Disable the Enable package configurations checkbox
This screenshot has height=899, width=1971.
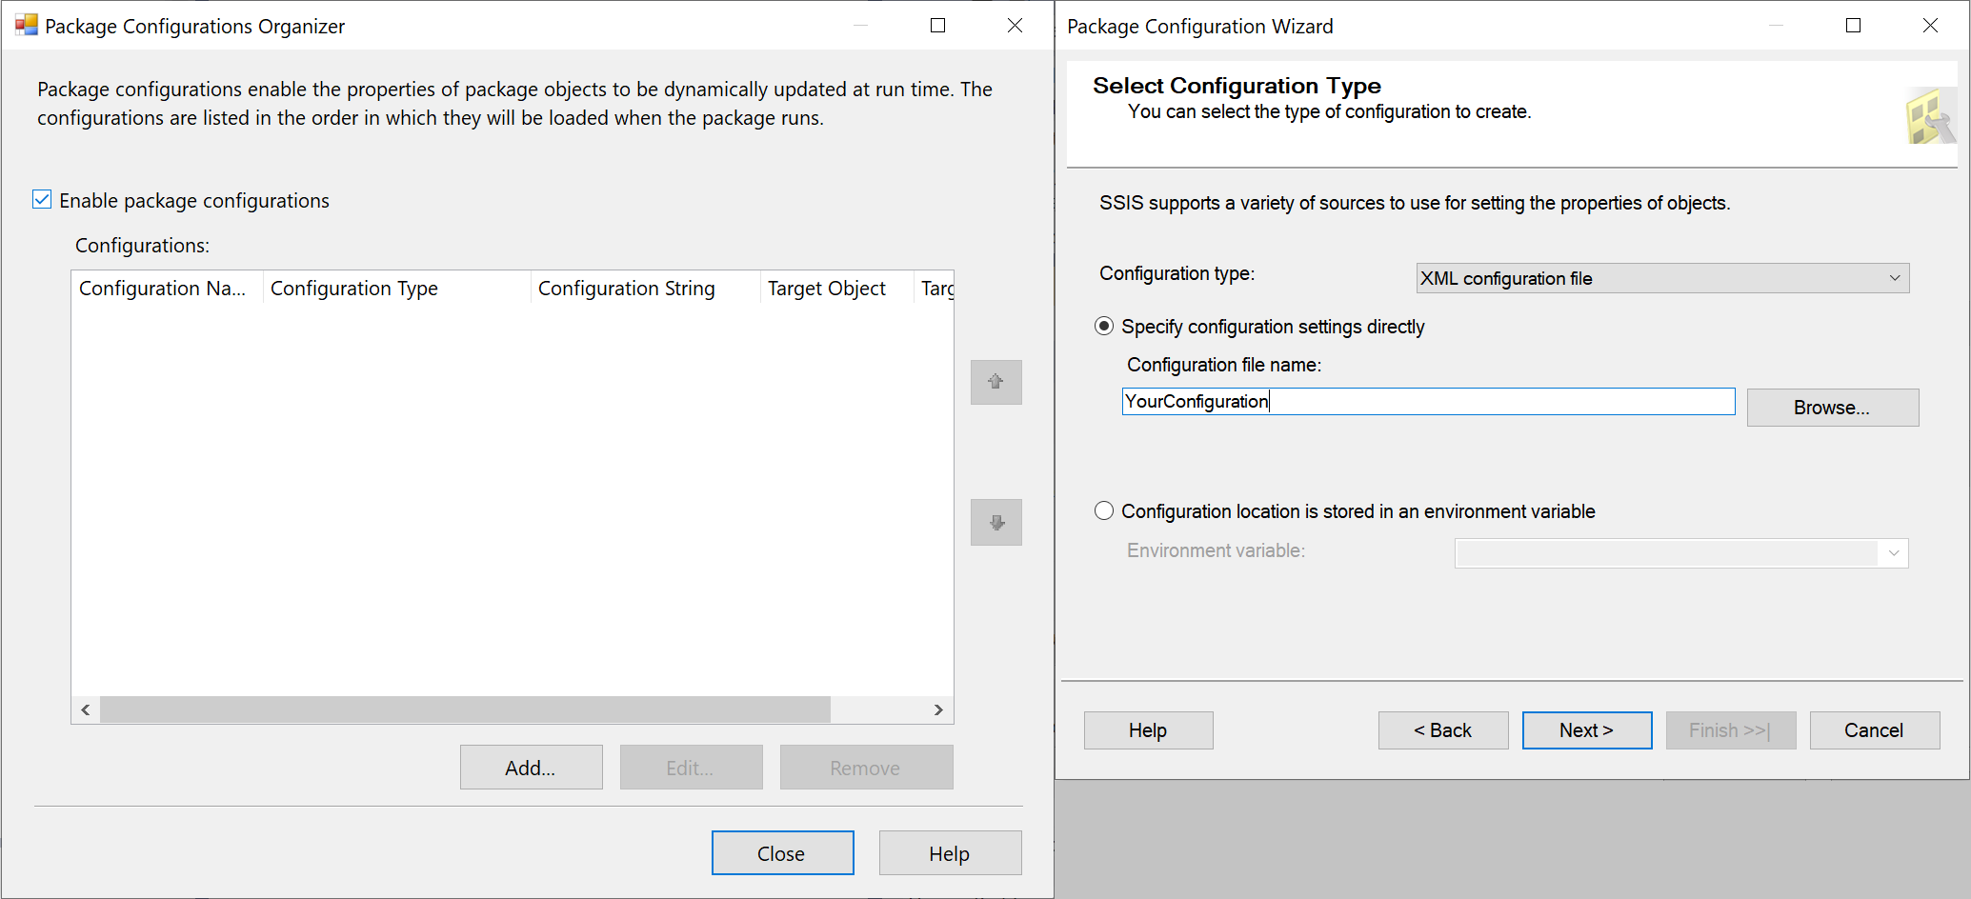42,199
